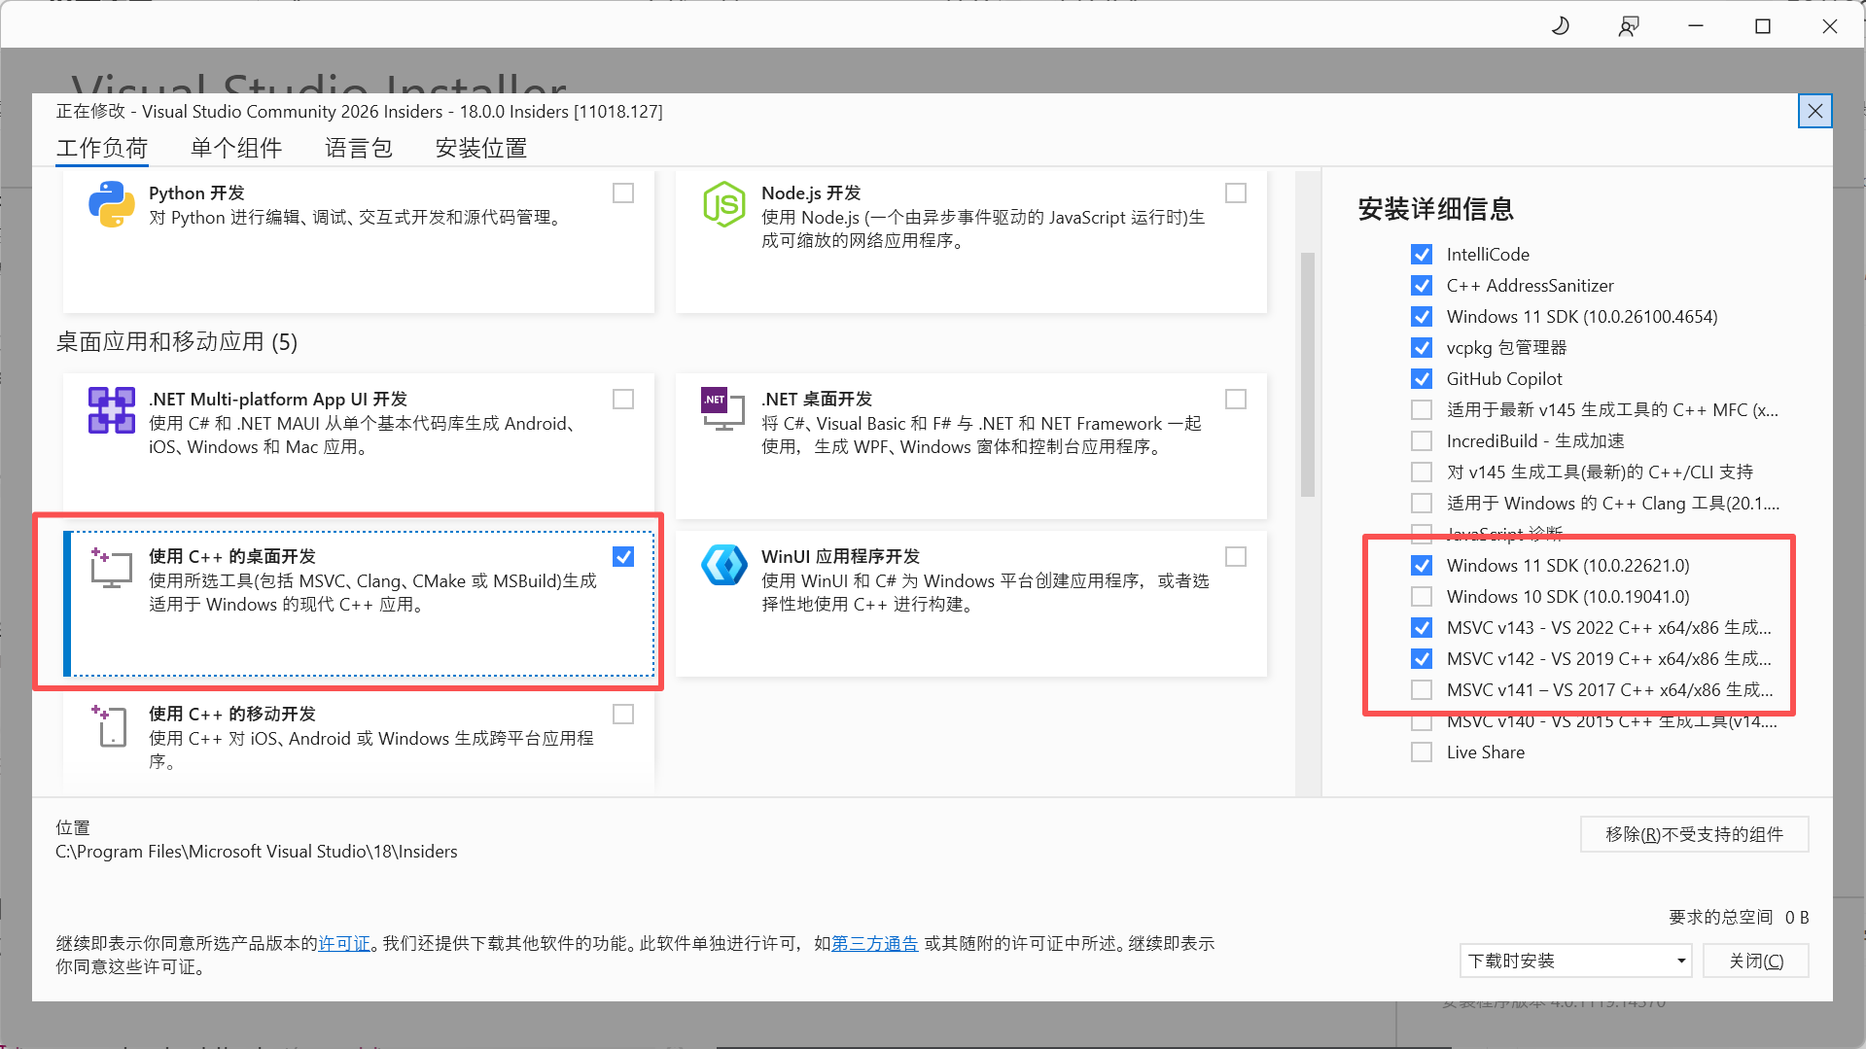Click the 关闭(C) button

tap(1756, 961)
